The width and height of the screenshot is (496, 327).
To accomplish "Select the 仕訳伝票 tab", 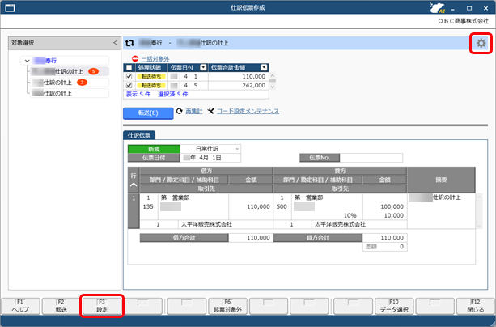I will pos(139,135).
